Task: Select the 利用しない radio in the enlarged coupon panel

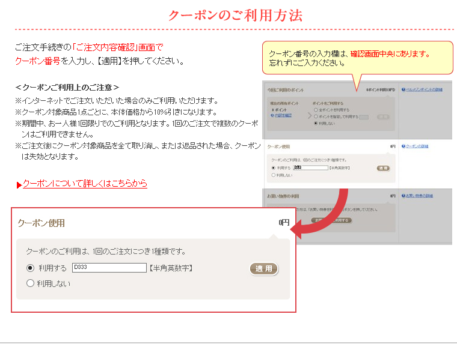Action: pos(31,283)
